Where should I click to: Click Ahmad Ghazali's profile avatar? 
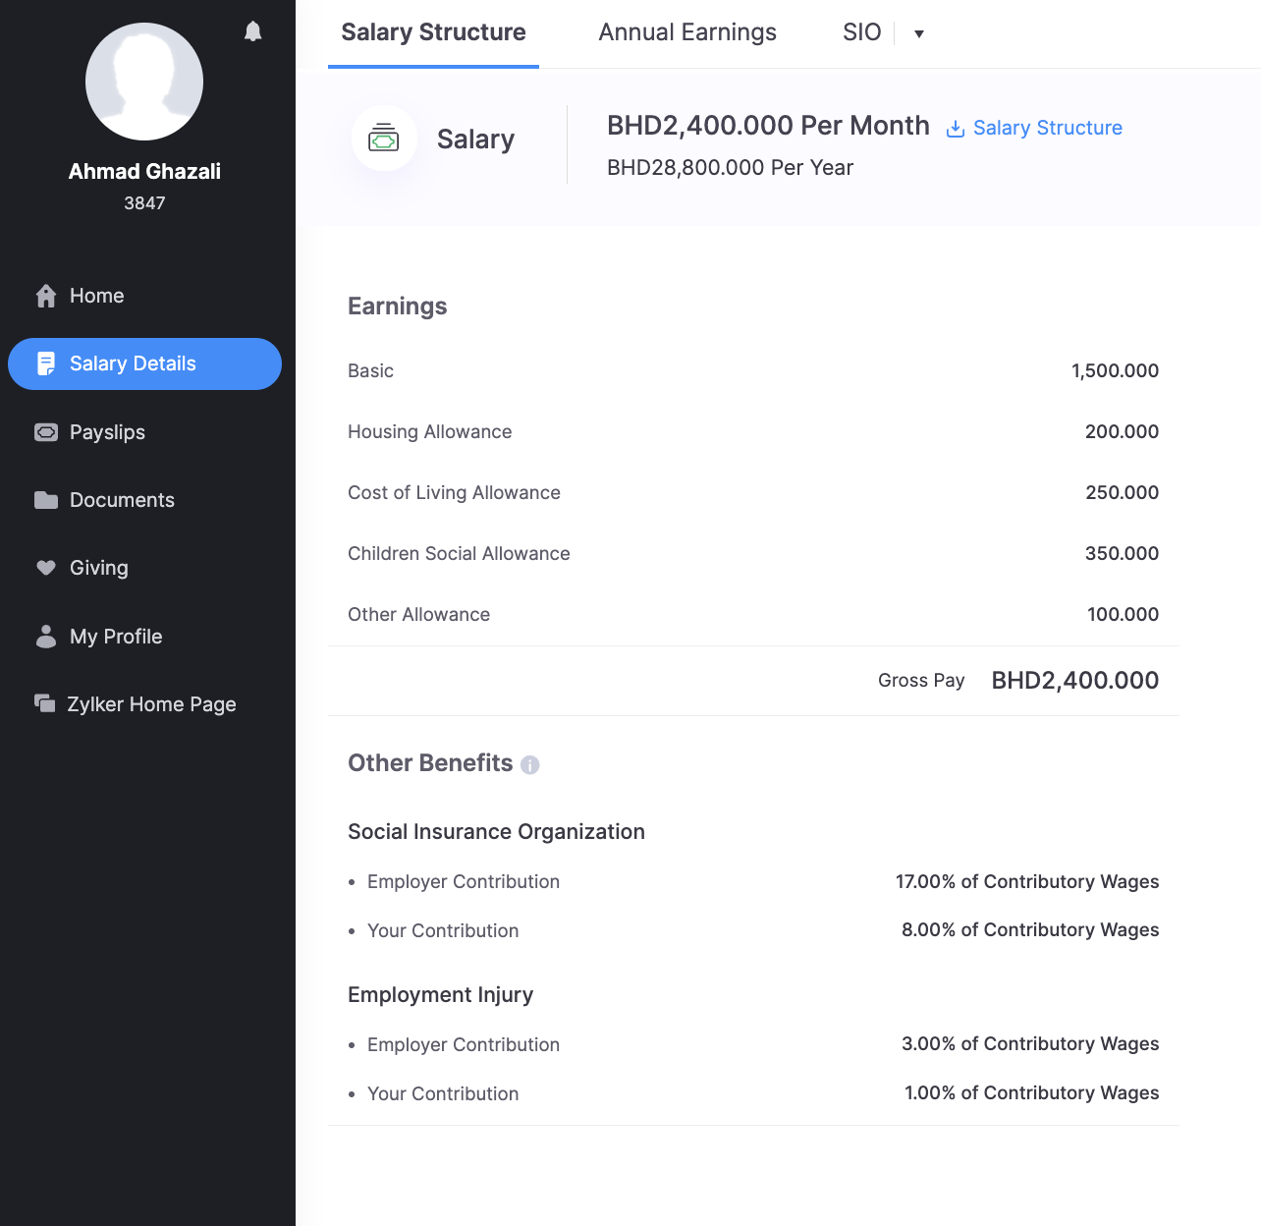(144, 82)
